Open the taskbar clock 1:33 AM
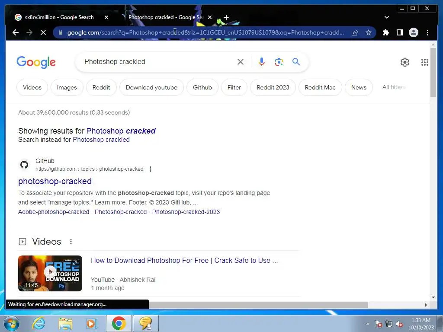Image resolution: width=443 pixels, height=332 pixels. pyautogui.click(x=421, y=324)
